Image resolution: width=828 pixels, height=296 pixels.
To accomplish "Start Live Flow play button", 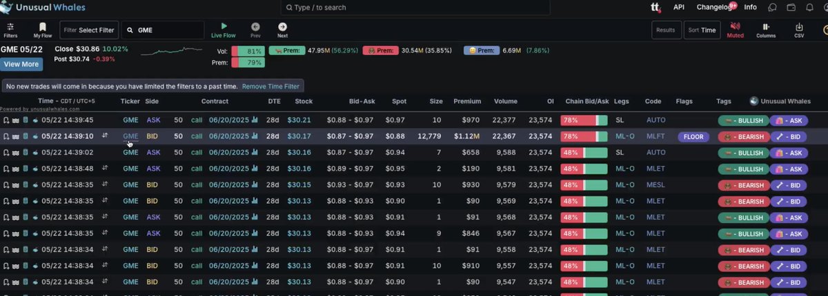I will (224, 26).
